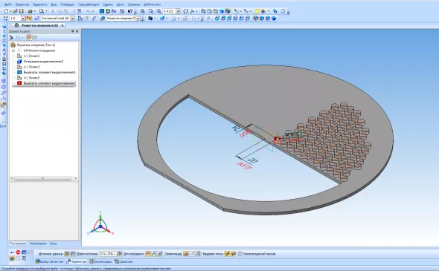439x271 pixels.
Task: Select the shaded with edges display mode icon
Action: point(228,11)
